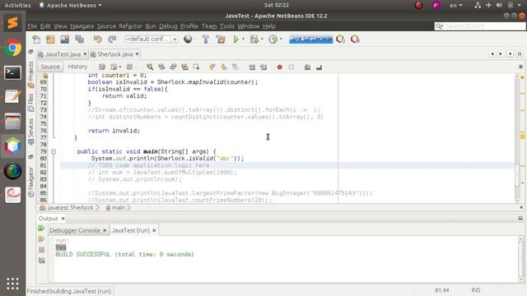Toggle the Highlight Search editor icon
This screenshot has width=527, height=296.
[184, 67]
